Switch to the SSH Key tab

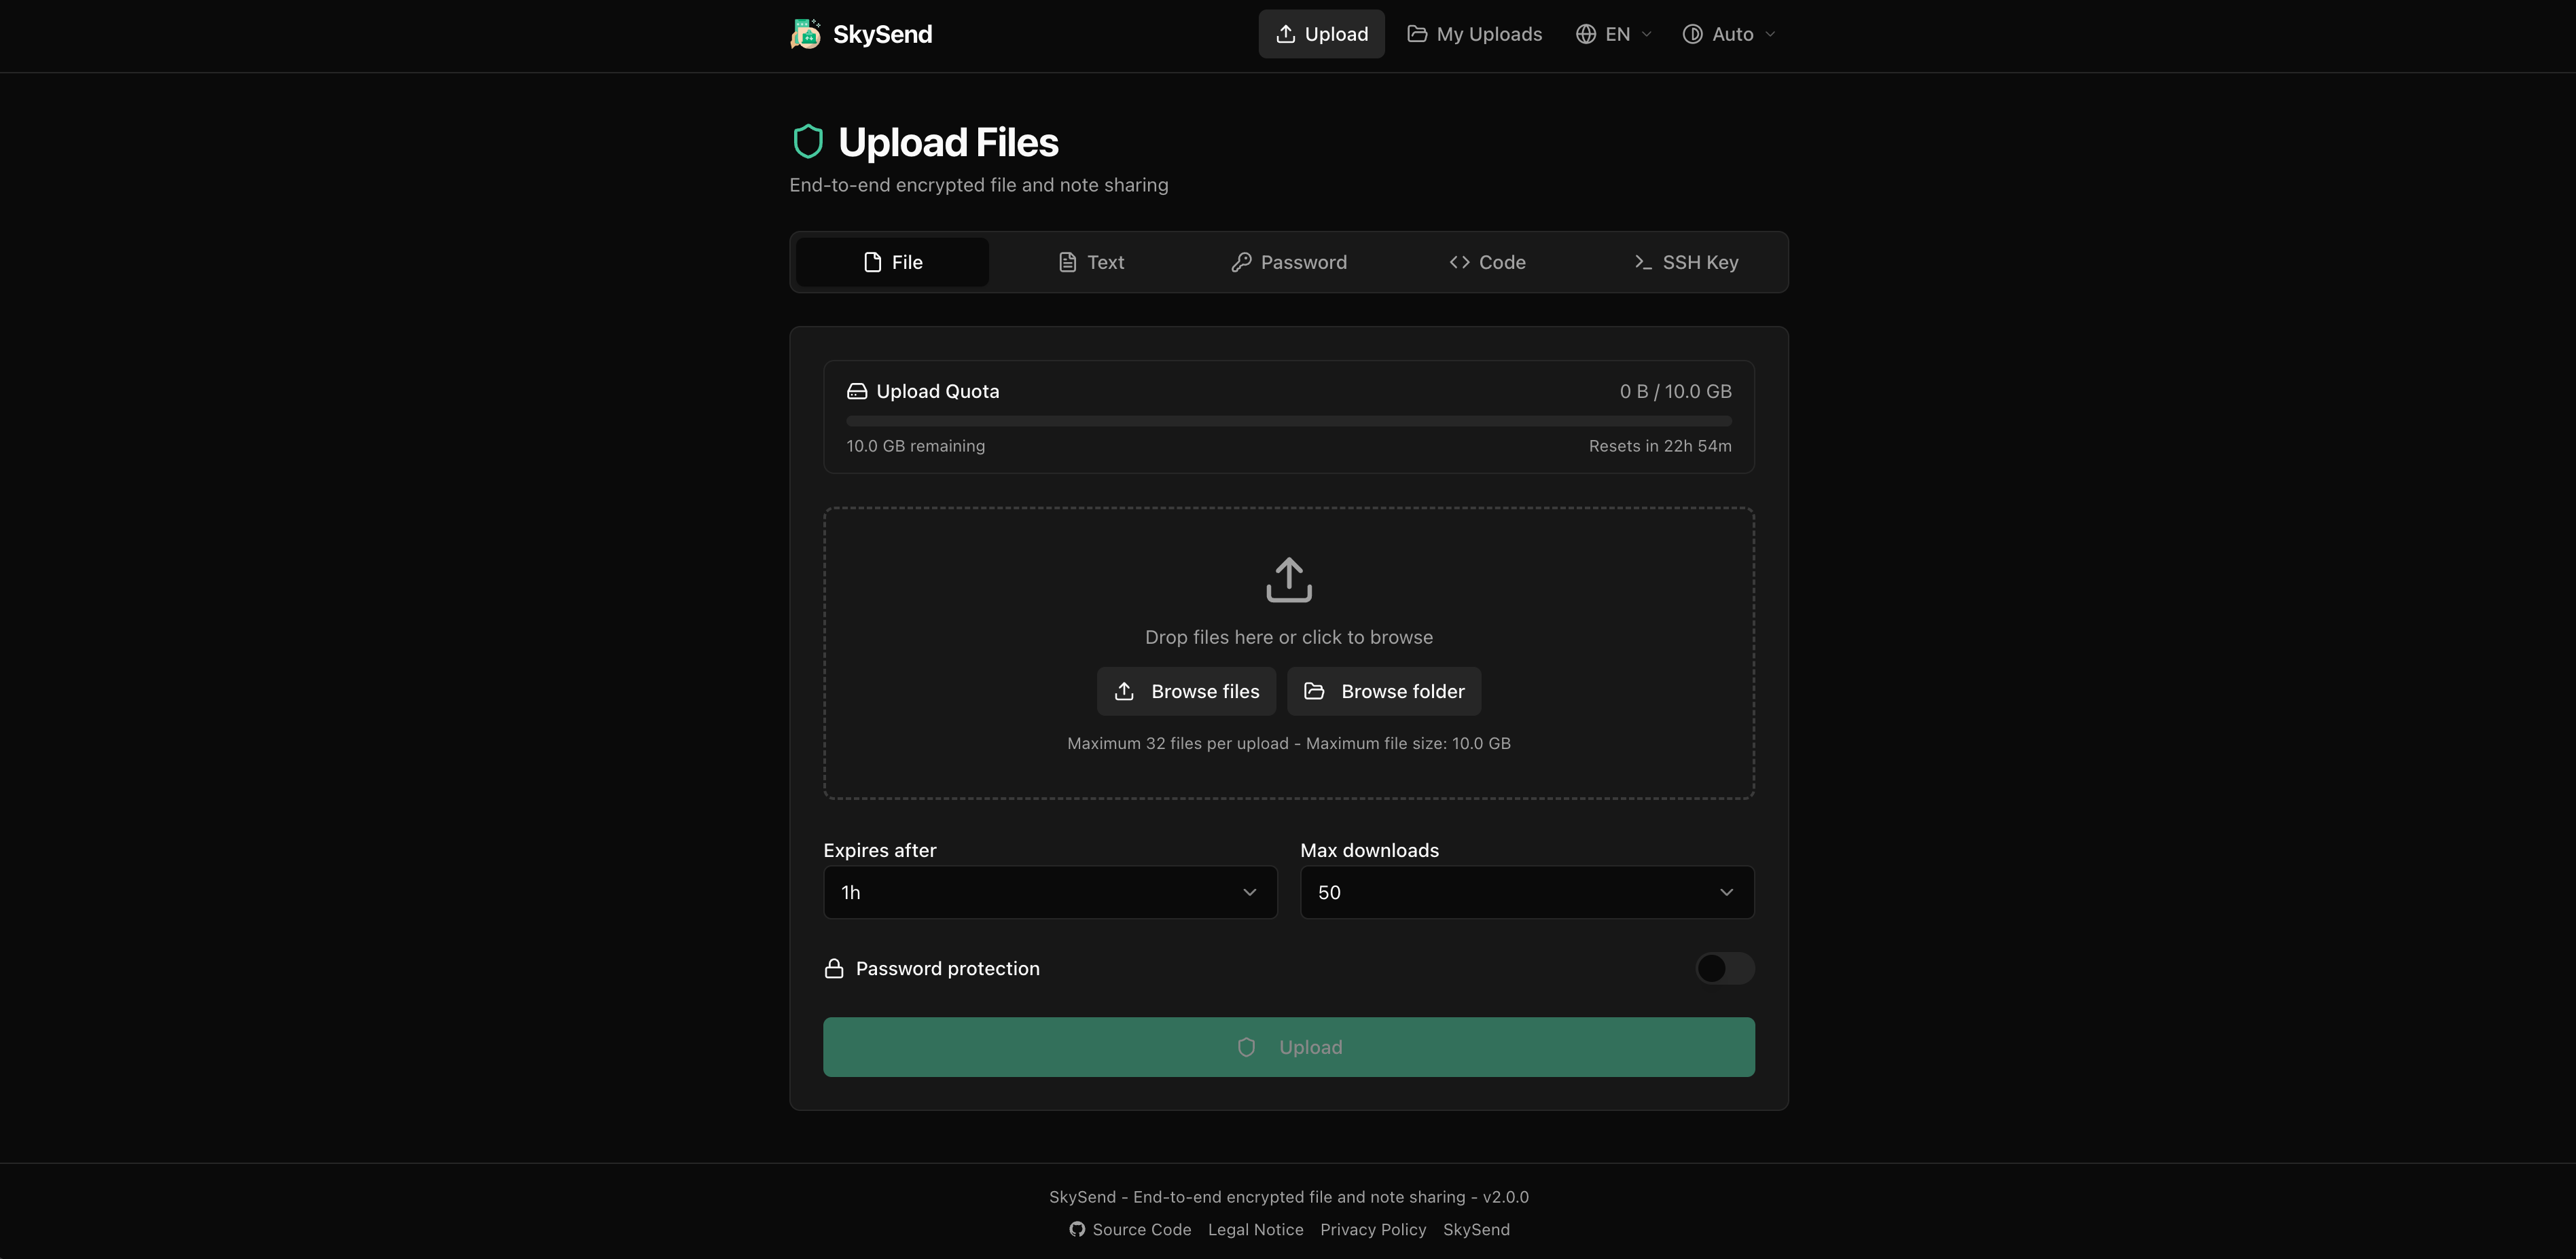tap(1686, 262)
